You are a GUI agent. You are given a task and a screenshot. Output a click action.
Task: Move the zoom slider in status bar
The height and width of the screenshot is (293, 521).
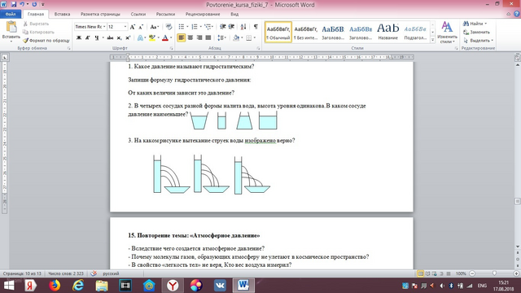point(494,273)
